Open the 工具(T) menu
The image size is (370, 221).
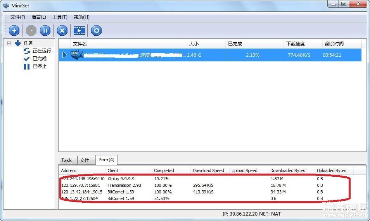point(60,17)
